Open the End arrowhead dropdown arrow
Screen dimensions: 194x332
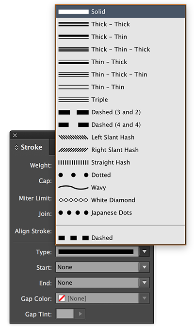pos(145,283)
